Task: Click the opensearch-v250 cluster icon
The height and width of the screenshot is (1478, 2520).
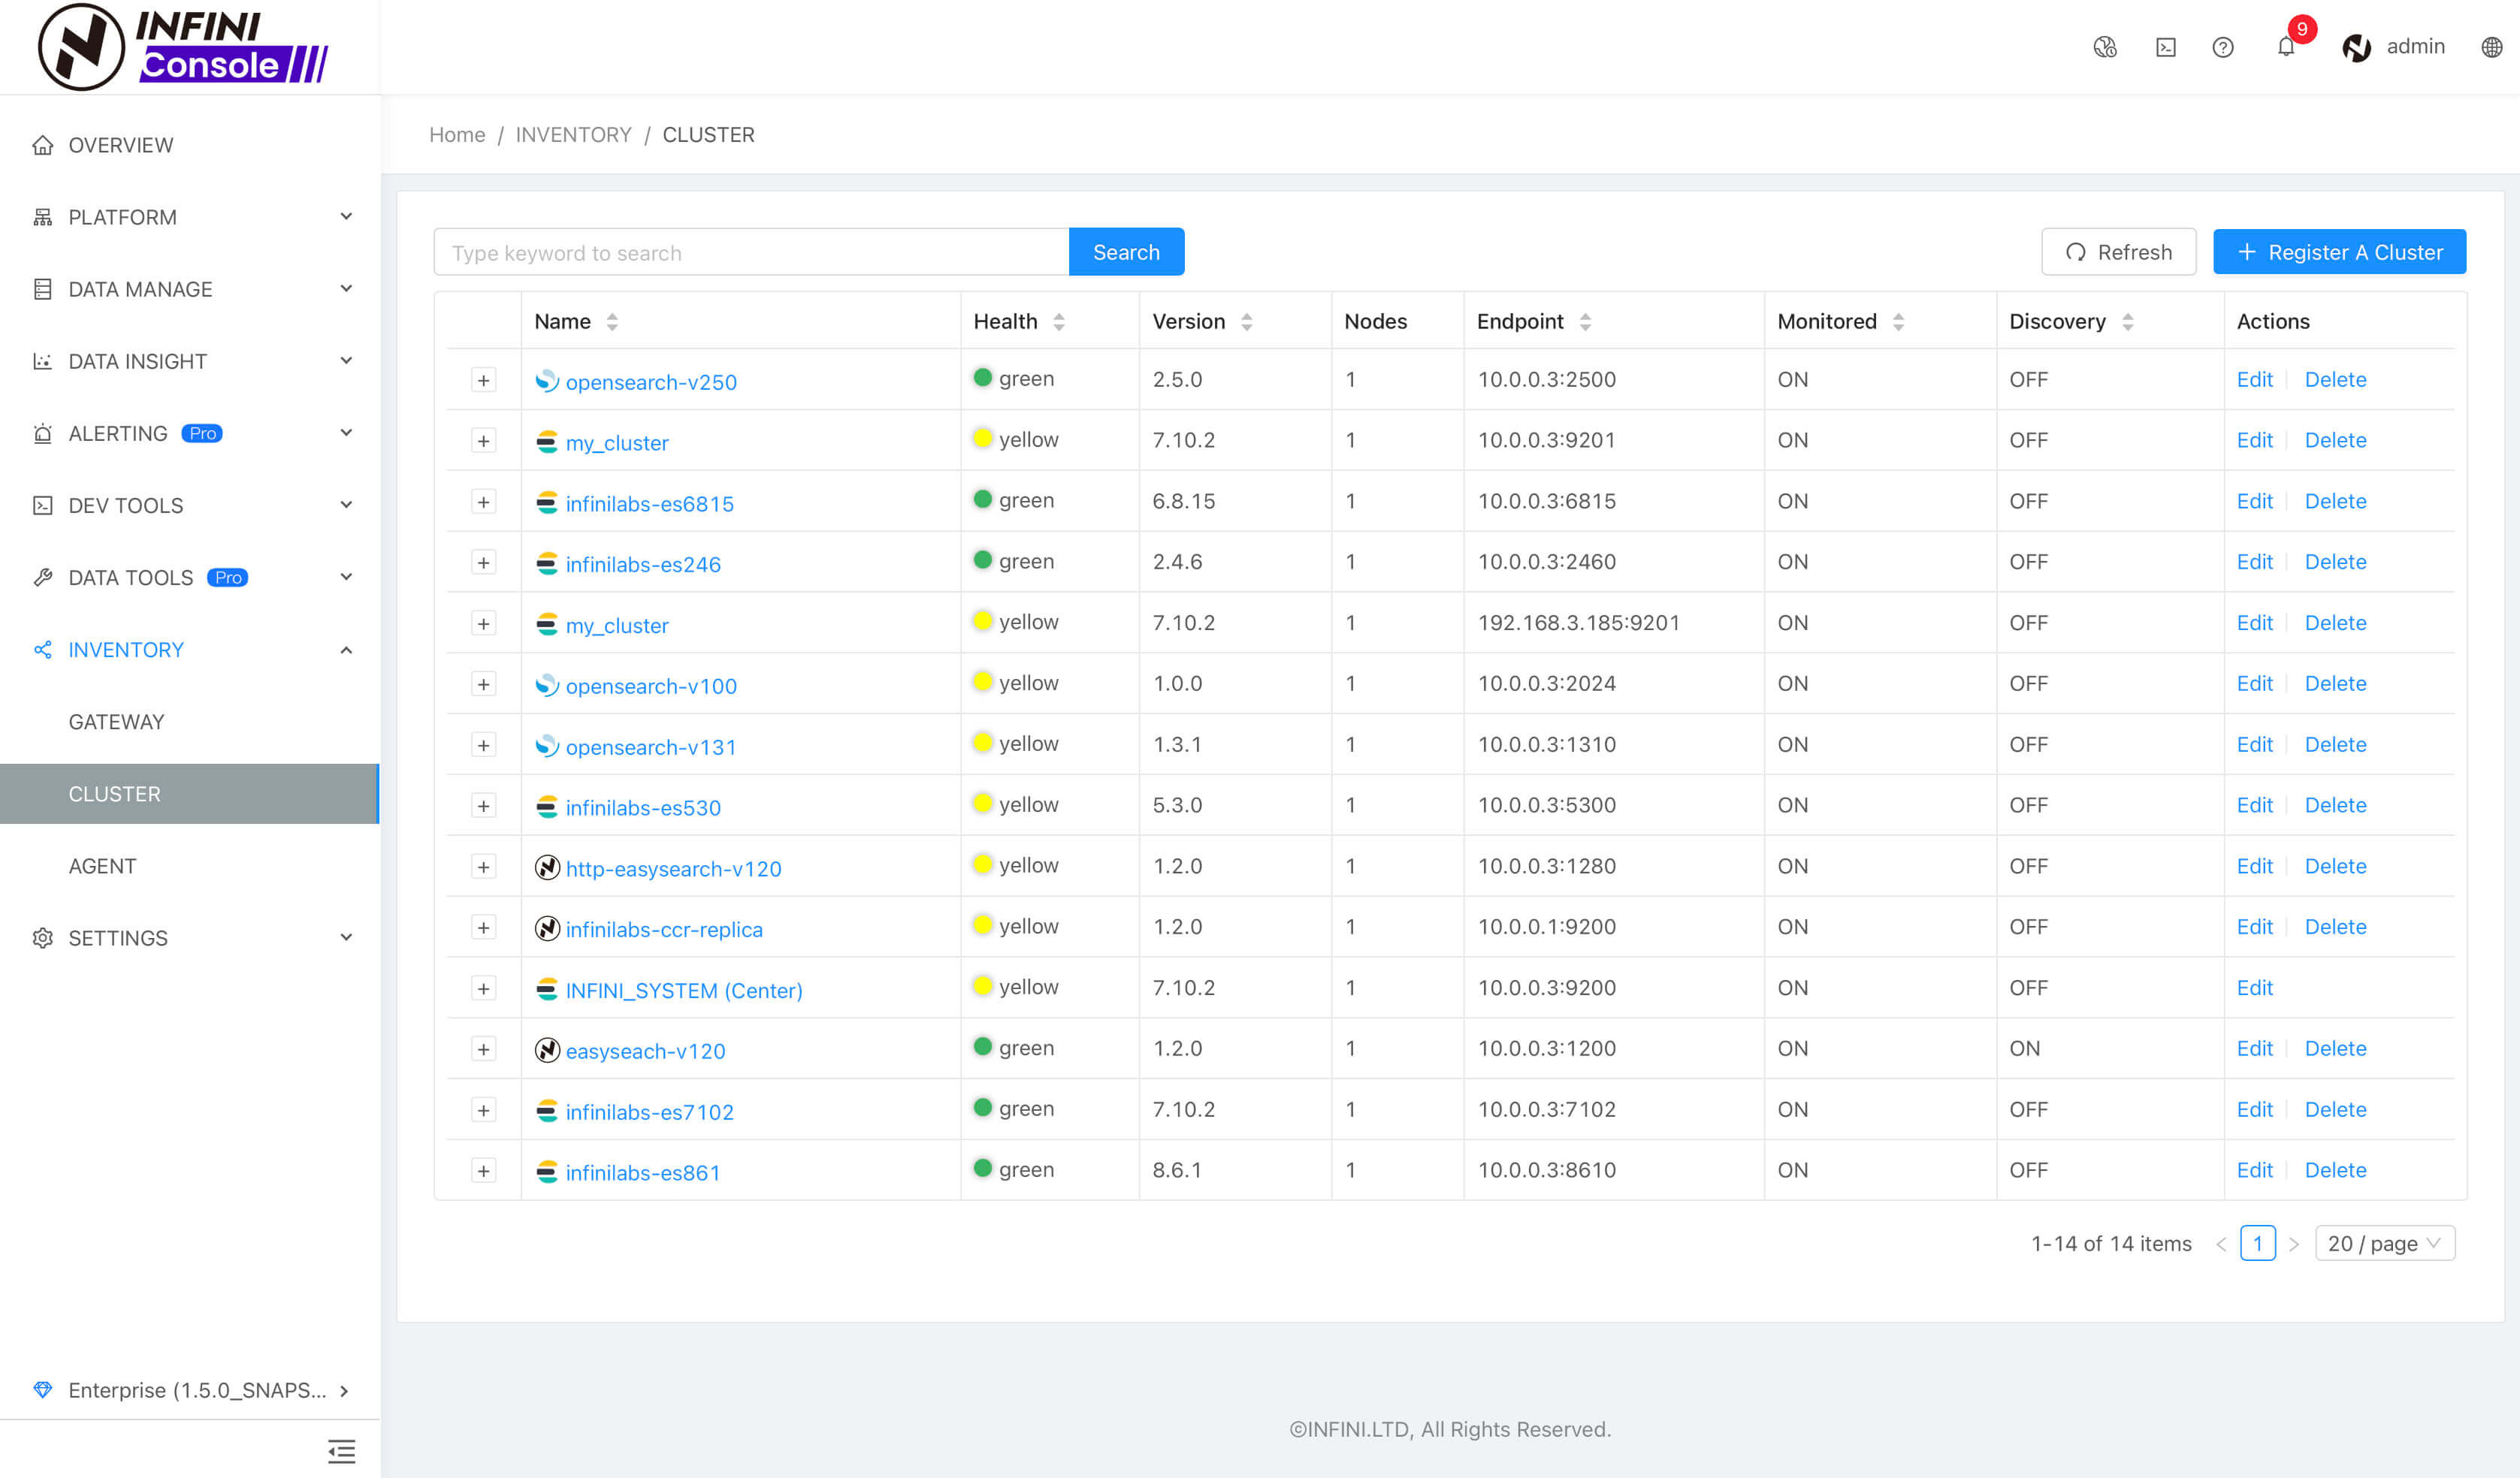Action: coord(545,380)
